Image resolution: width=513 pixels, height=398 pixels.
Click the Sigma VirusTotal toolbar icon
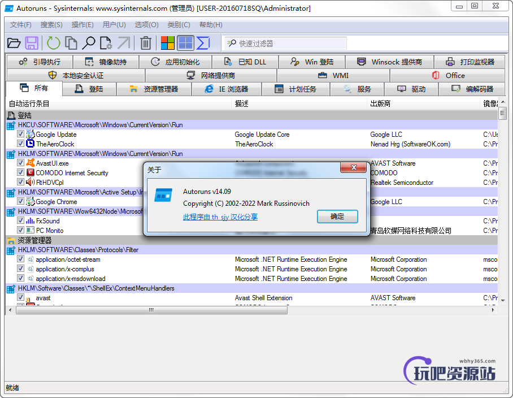pos(203,43)
